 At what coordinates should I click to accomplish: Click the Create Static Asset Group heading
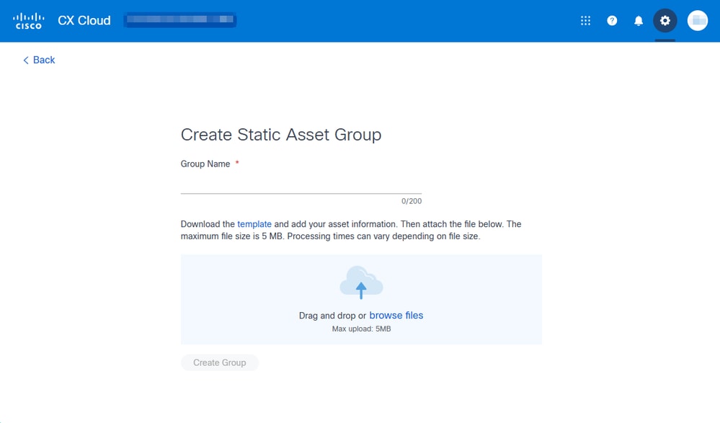point(281,135)
